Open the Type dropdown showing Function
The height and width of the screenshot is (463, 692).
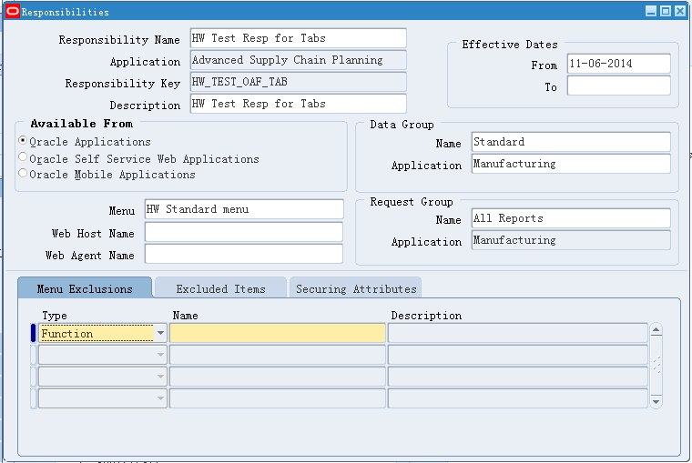(160, 333)
